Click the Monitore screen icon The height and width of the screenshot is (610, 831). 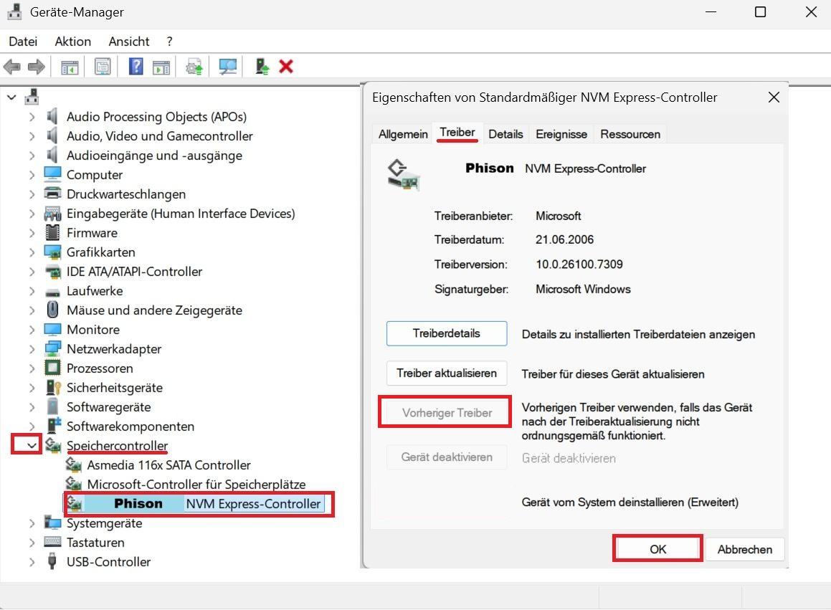[52, 330]
